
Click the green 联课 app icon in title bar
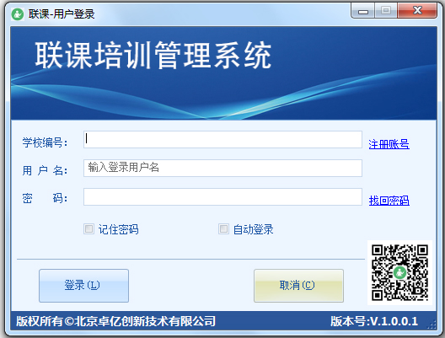(18, 13)
